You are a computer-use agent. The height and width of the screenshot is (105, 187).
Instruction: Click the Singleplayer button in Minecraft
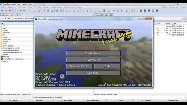pos(93,53)
